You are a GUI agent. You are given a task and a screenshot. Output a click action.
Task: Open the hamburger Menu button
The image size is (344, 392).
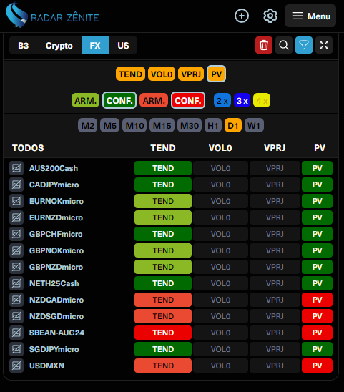(x=310, y=16)
